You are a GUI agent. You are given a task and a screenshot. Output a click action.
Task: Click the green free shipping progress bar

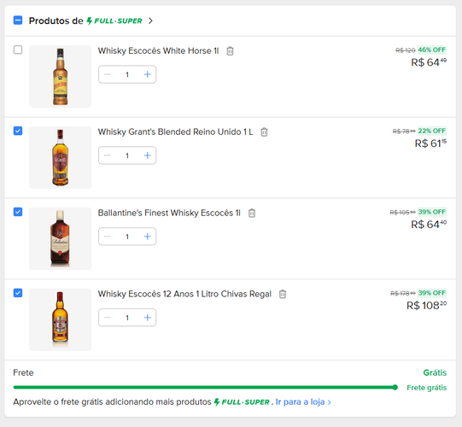(x=206, y=388)
